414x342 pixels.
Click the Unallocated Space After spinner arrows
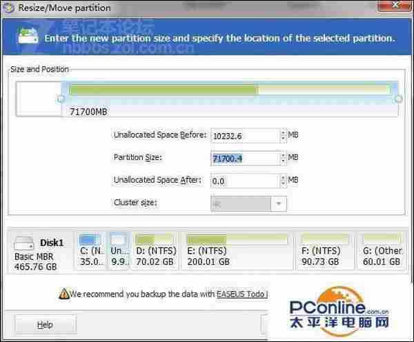coord(283,181)
